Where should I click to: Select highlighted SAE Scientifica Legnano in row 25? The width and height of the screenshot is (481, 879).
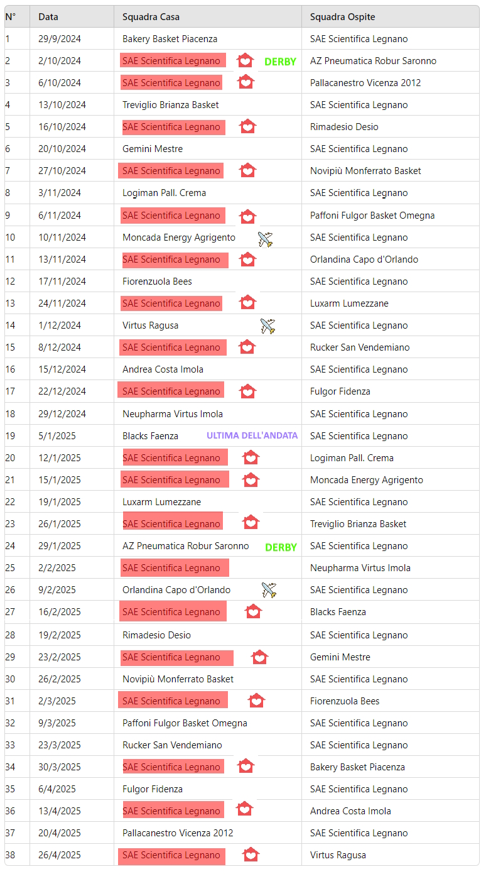[175, 568]
